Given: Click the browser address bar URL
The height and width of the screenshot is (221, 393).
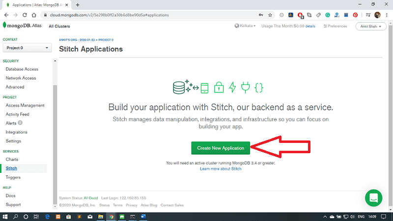Looking at the screenshot, I should (109, 15).
